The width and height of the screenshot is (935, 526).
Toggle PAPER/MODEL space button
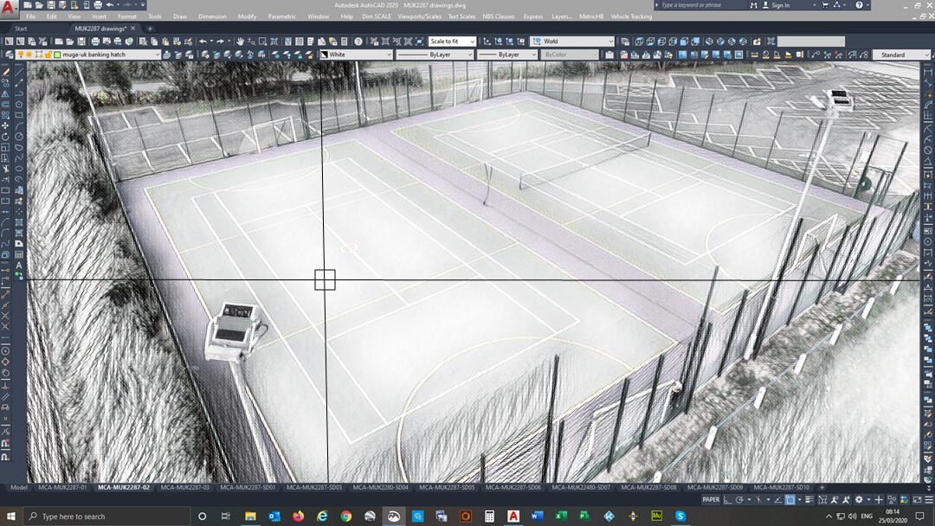[711, 500]
